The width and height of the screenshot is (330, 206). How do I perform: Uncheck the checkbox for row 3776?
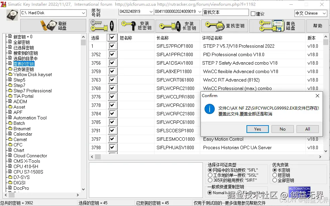tap(112, 97)
